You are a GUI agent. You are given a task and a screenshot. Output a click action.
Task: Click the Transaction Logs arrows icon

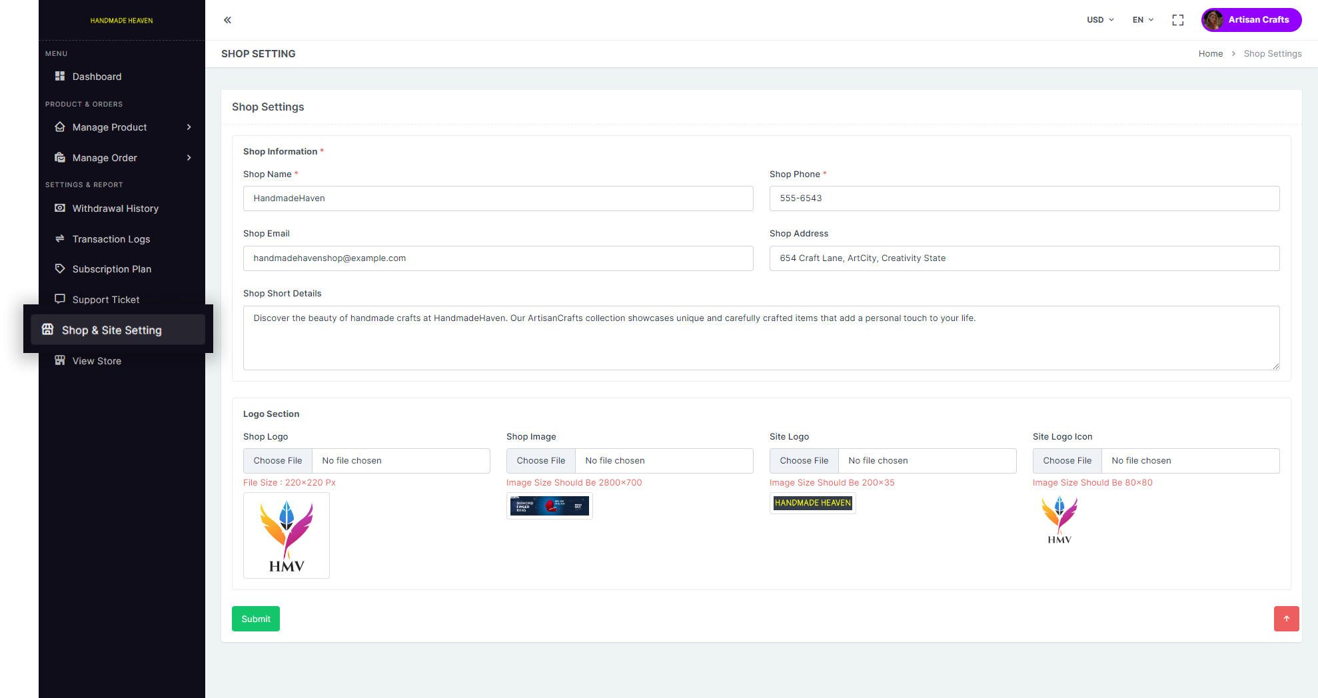tap(60, 238)
